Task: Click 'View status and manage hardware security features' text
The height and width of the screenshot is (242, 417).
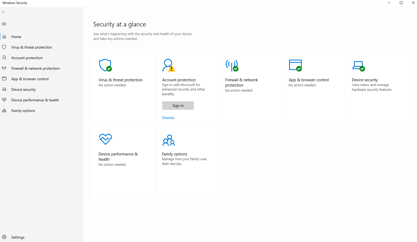Action: [x=372, y=87]
